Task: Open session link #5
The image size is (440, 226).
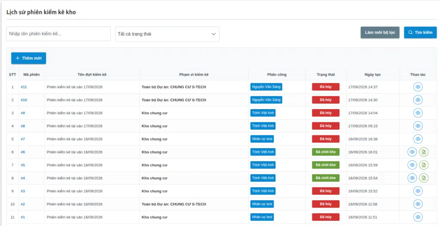Action: [23, 165]
